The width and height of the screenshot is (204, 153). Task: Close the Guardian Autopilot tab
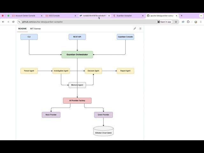[x=143, y=16]
